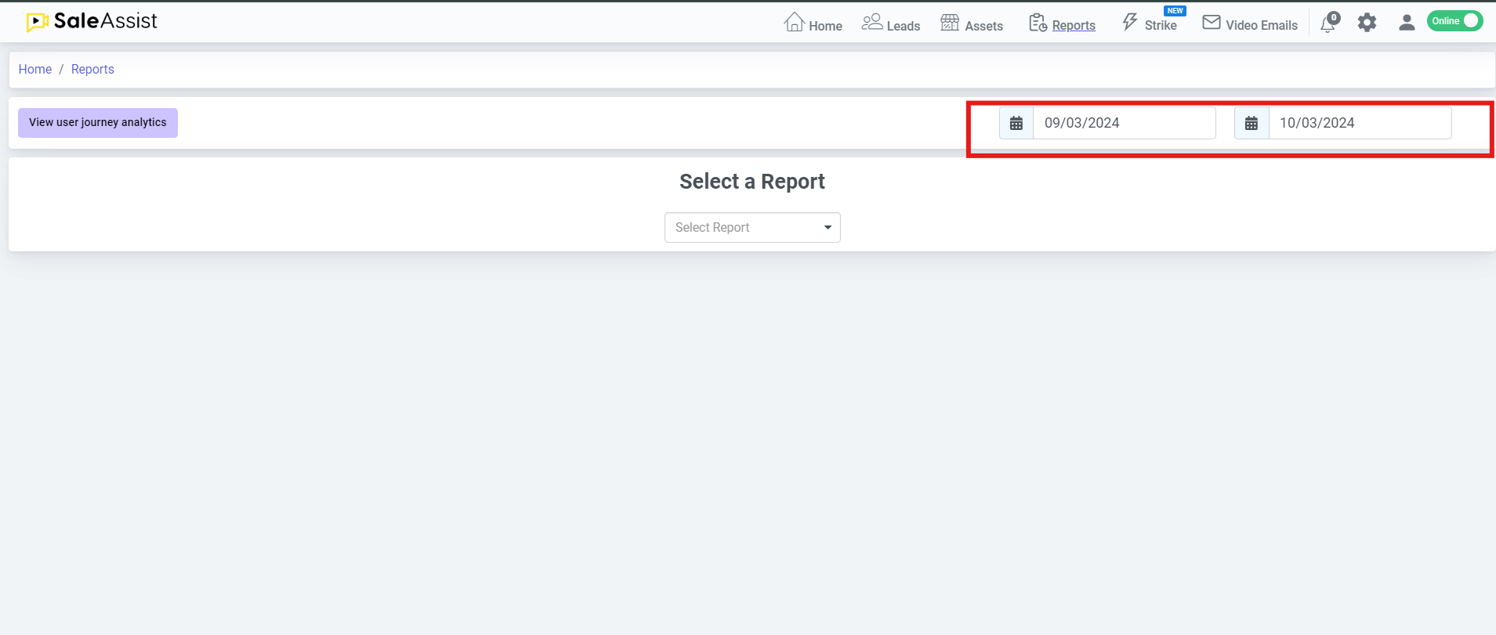Open the Leads menu item
This screenshot has height=635, width=1496.
891,24
